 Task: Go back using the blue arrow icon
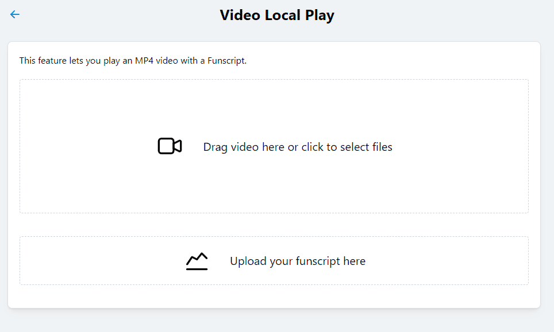tap(15, 14)
